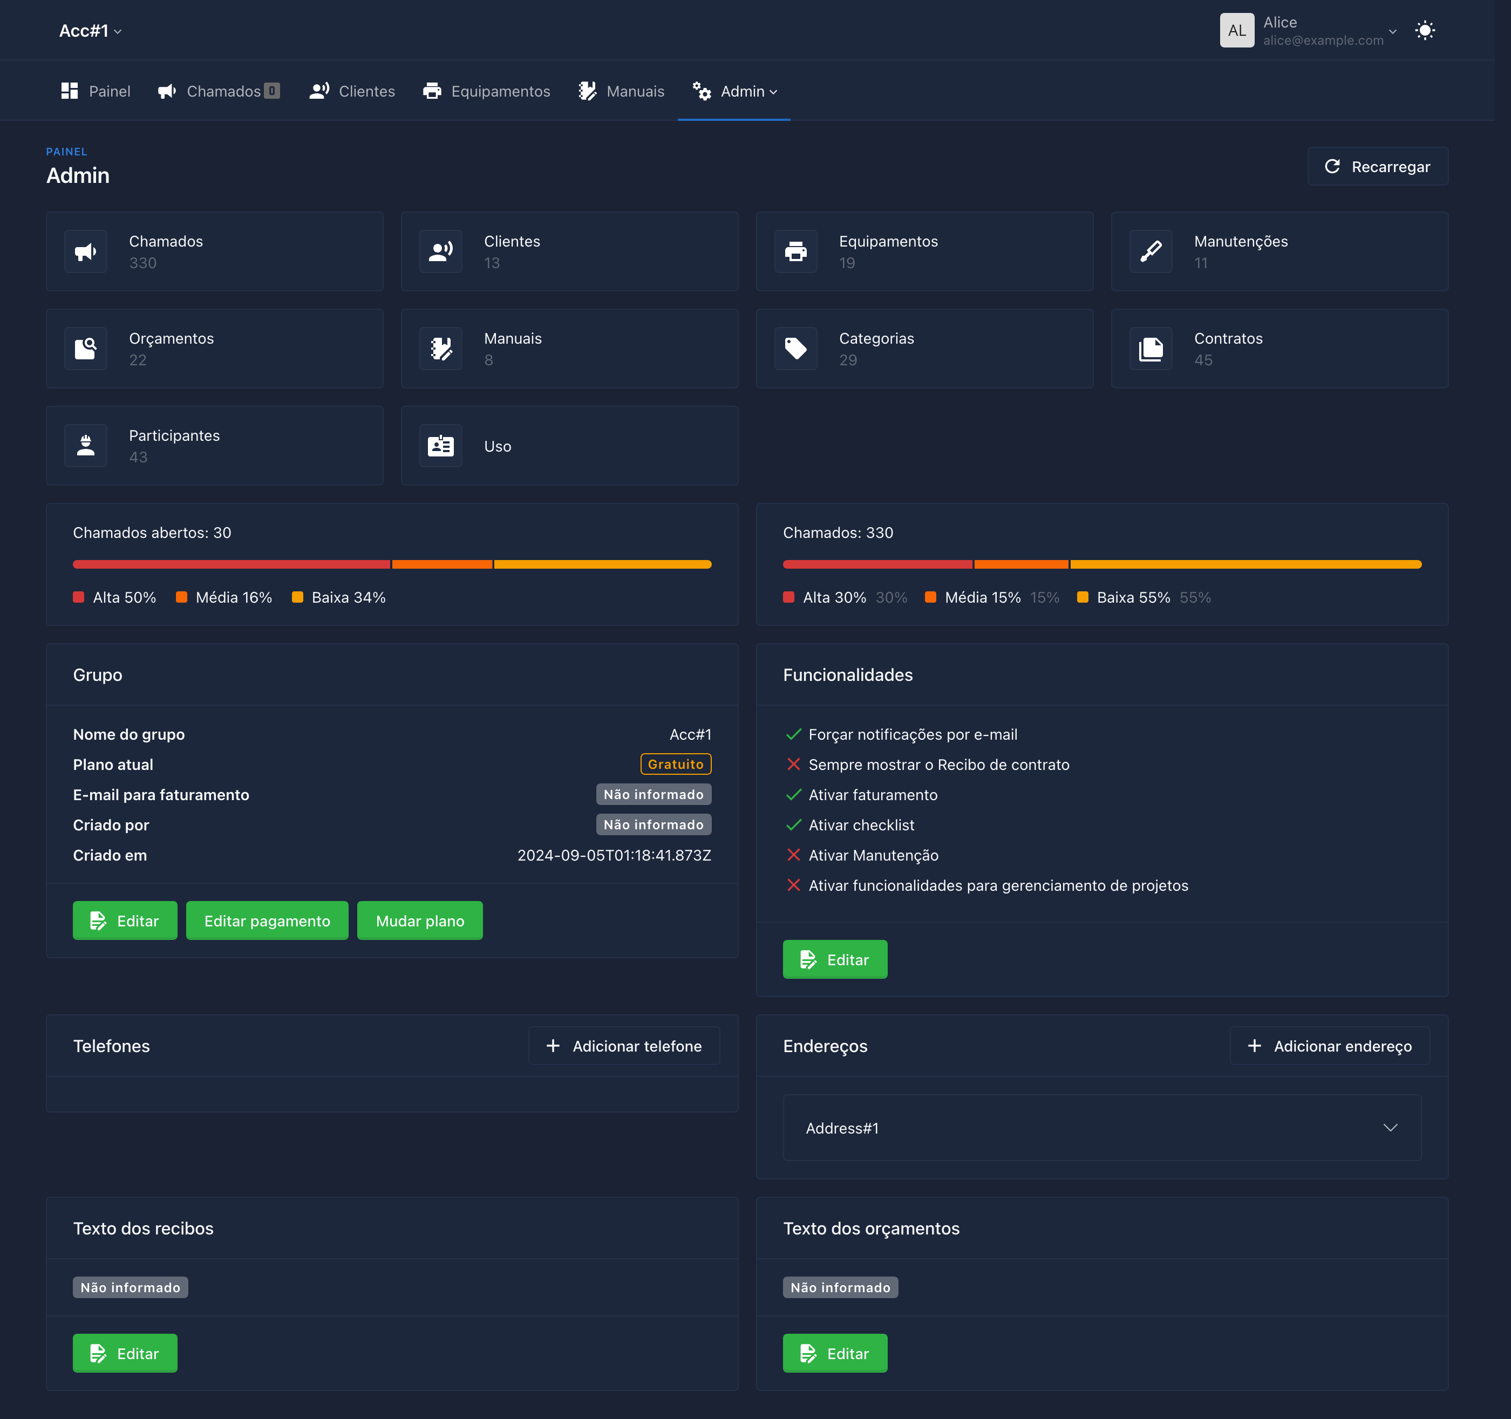Click the Contratos documents icon
This screenshot has width=1511, height=1419.
coord(1151,349)
